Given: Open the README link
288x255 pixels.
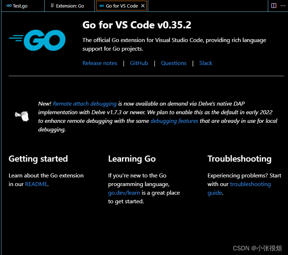Looking at the screenshot, I should point(36,184).
